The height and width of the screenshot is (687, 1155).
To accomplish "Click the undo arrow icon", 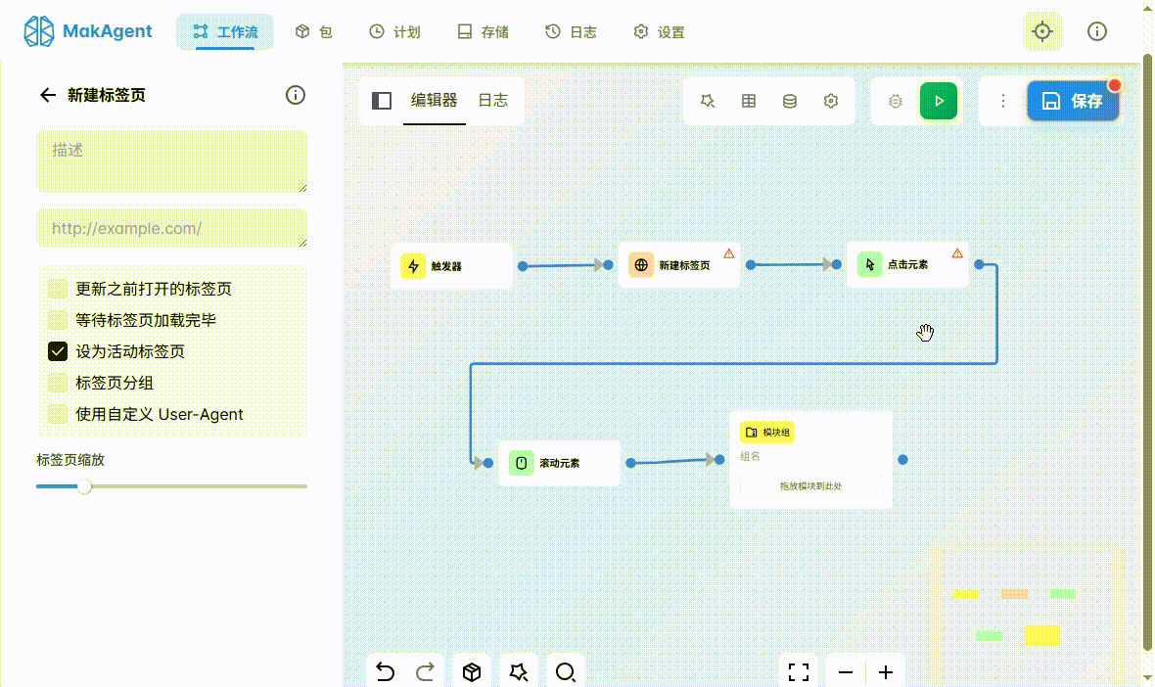I will [386, 671].
